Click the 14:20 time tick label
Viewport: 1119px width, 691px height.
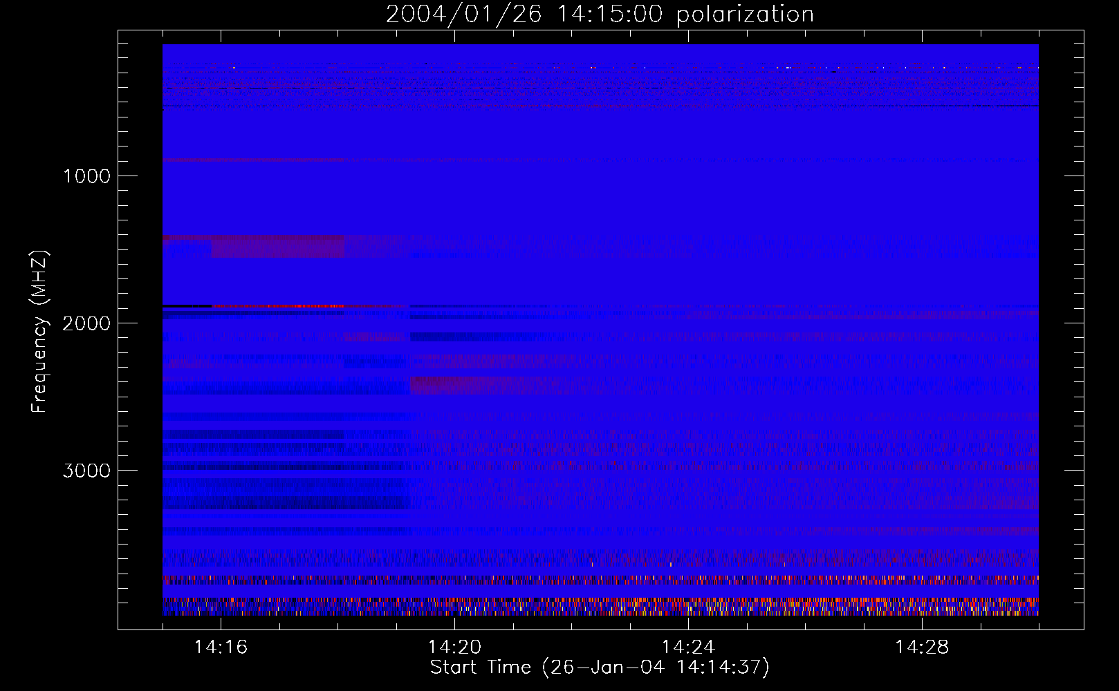[454, 647]
